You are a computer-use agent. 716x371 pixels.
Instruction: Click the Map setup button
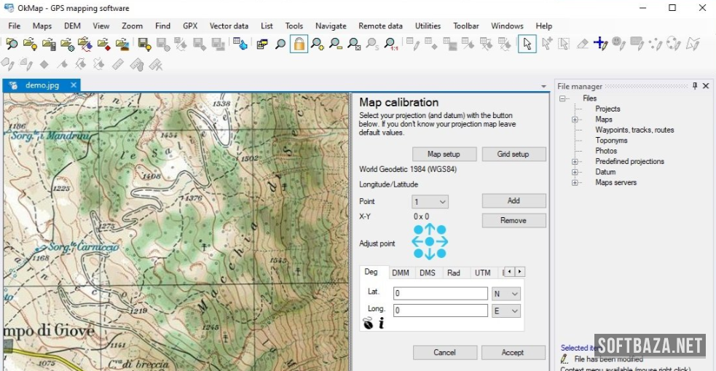[444, 154]
